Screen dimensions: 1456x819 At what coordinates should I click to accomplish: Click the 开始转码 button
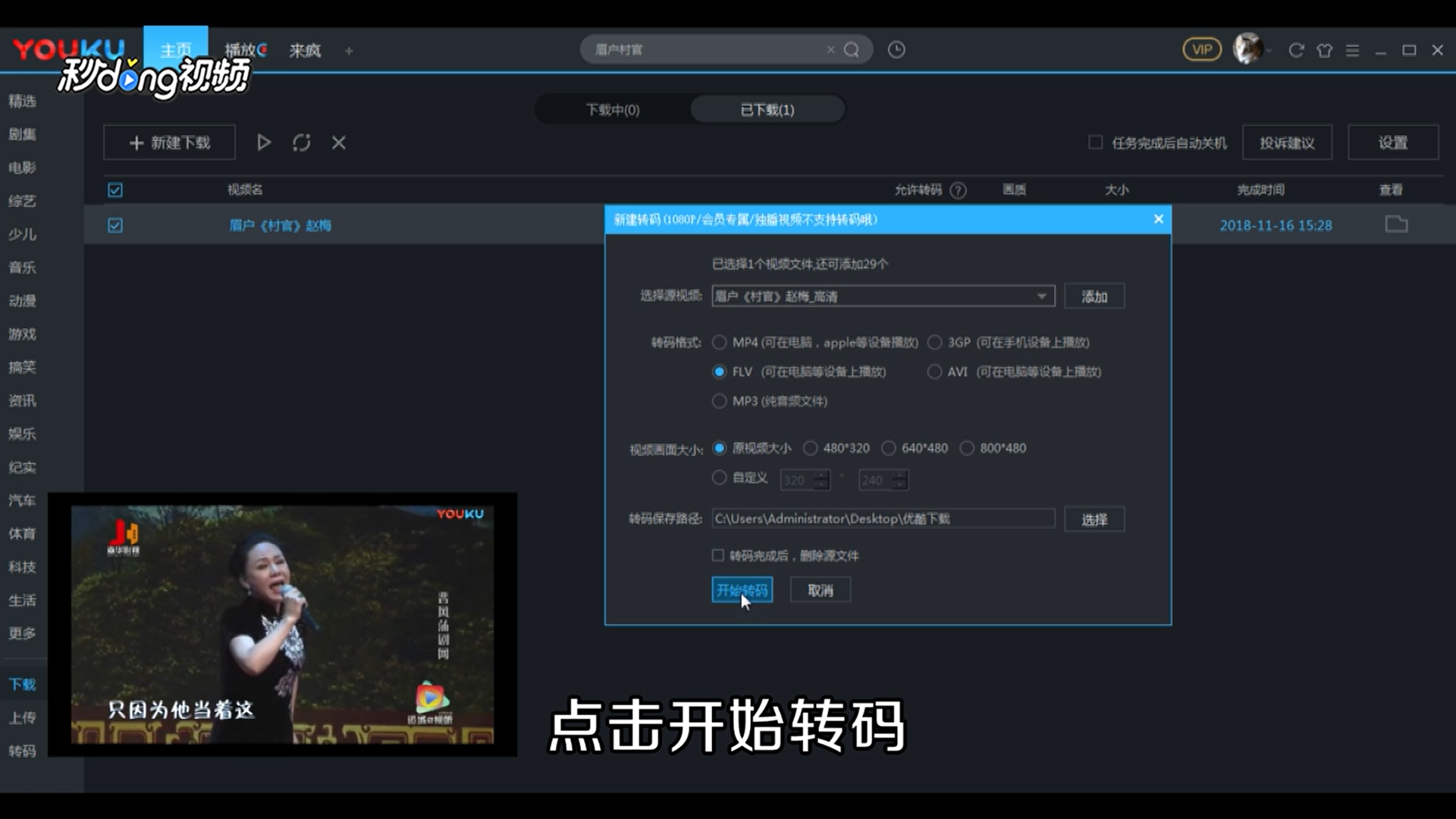(741, 590)
